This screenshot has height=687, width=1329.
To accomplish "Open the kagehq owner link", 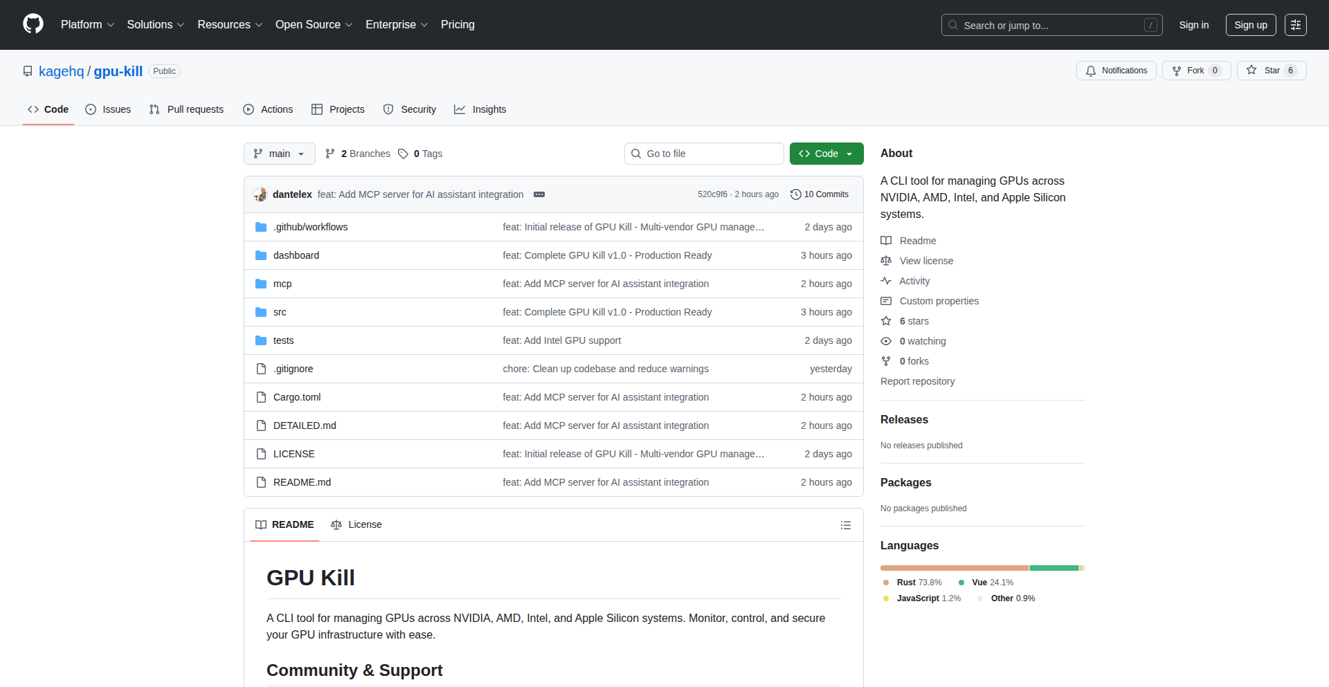I will coord(61,71).
